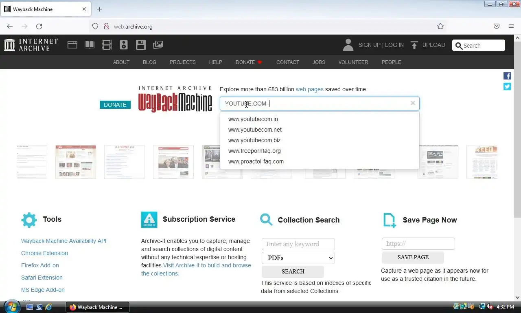This screenshot has width=521, height=313.
Task: Click the Enter any keyword field
Action: [298, 244]
